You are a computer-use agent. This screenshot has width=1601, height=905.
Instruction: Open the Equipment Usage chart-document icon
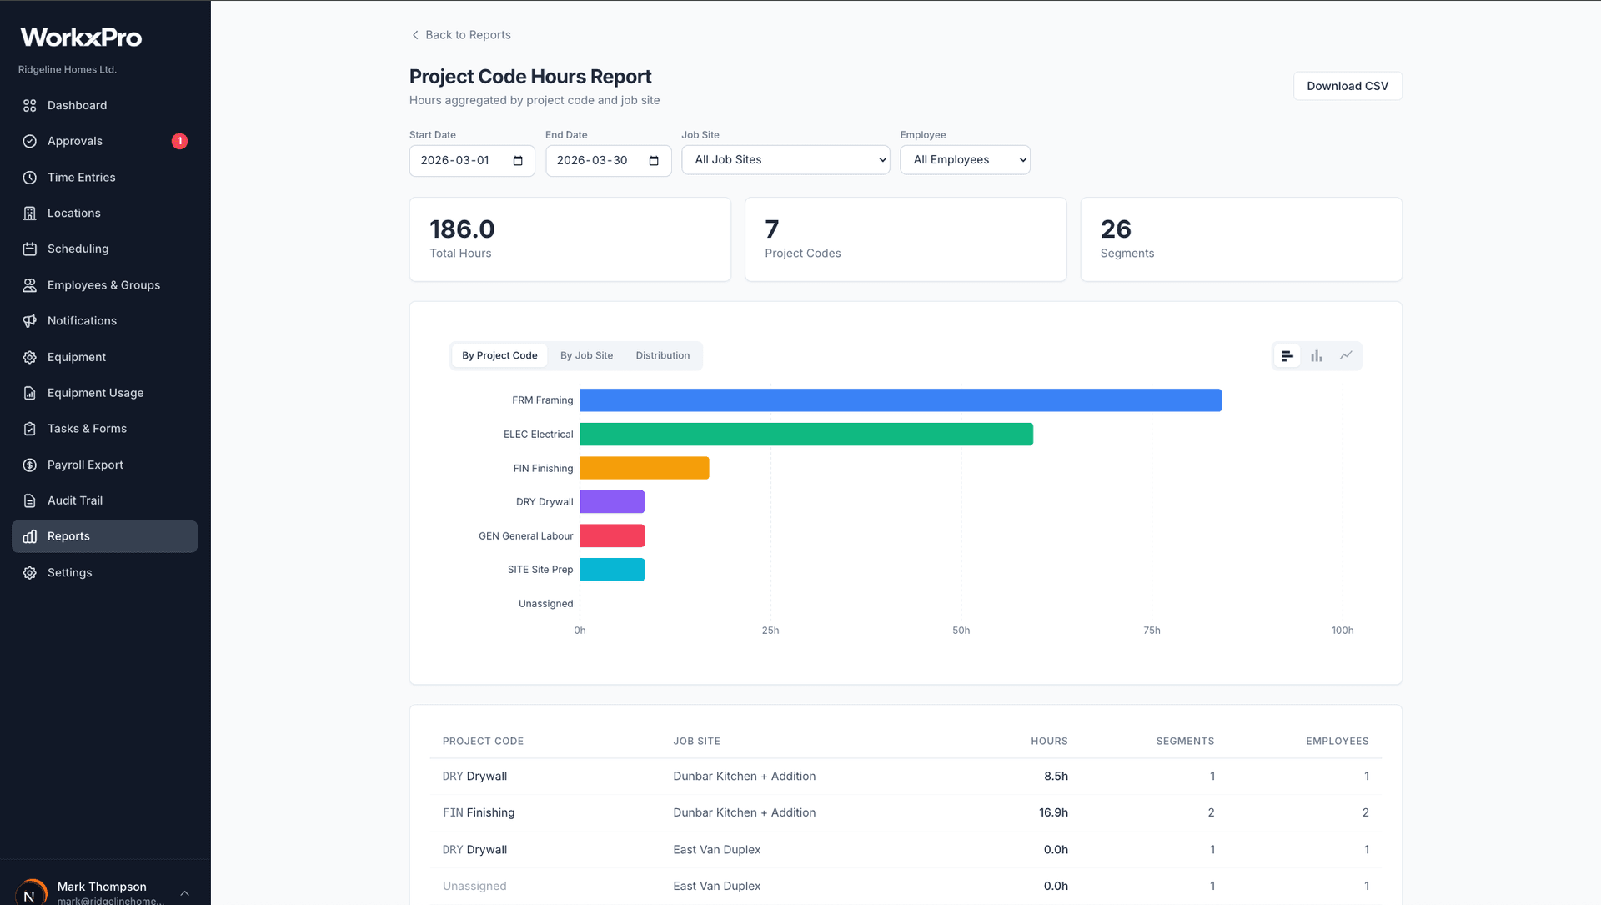pyautogui.click(x=30, y=393)
